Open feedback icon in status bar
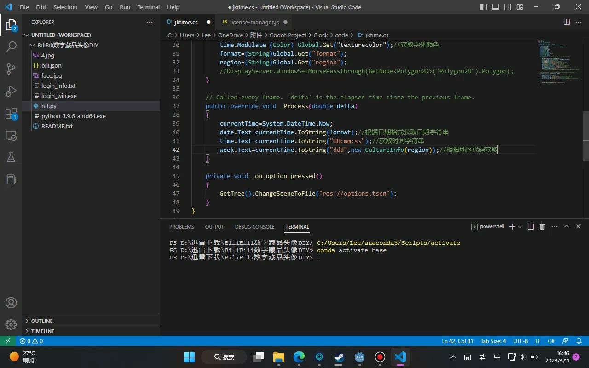589x368 pixels. click(x=566, y=341)
